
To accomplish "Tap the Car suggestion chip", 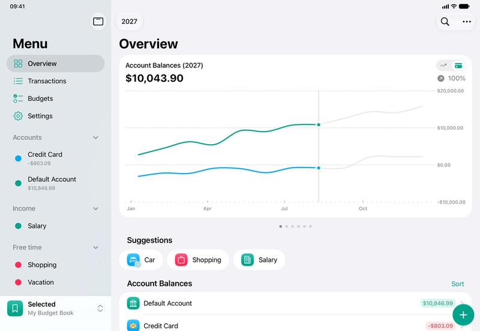I will (141, 260).
